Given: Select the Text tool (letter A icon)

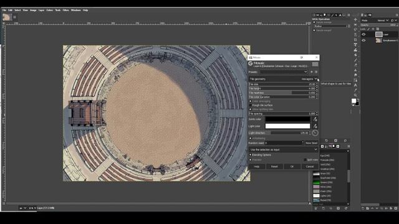Looking at the screenshot, I should click(355, 85).
